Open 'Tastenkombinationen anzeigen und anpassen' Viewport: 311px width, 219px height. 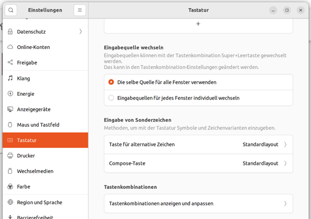click(198, 204)
